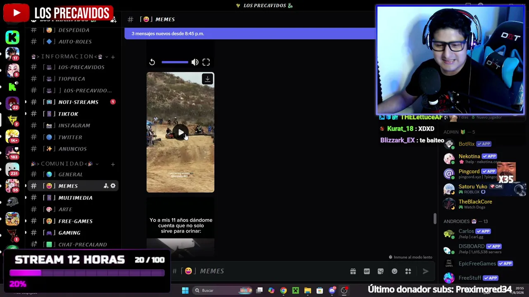529x297 pixels.
Task: Click the taskbar Buscar search box
Action: point(223,290)
